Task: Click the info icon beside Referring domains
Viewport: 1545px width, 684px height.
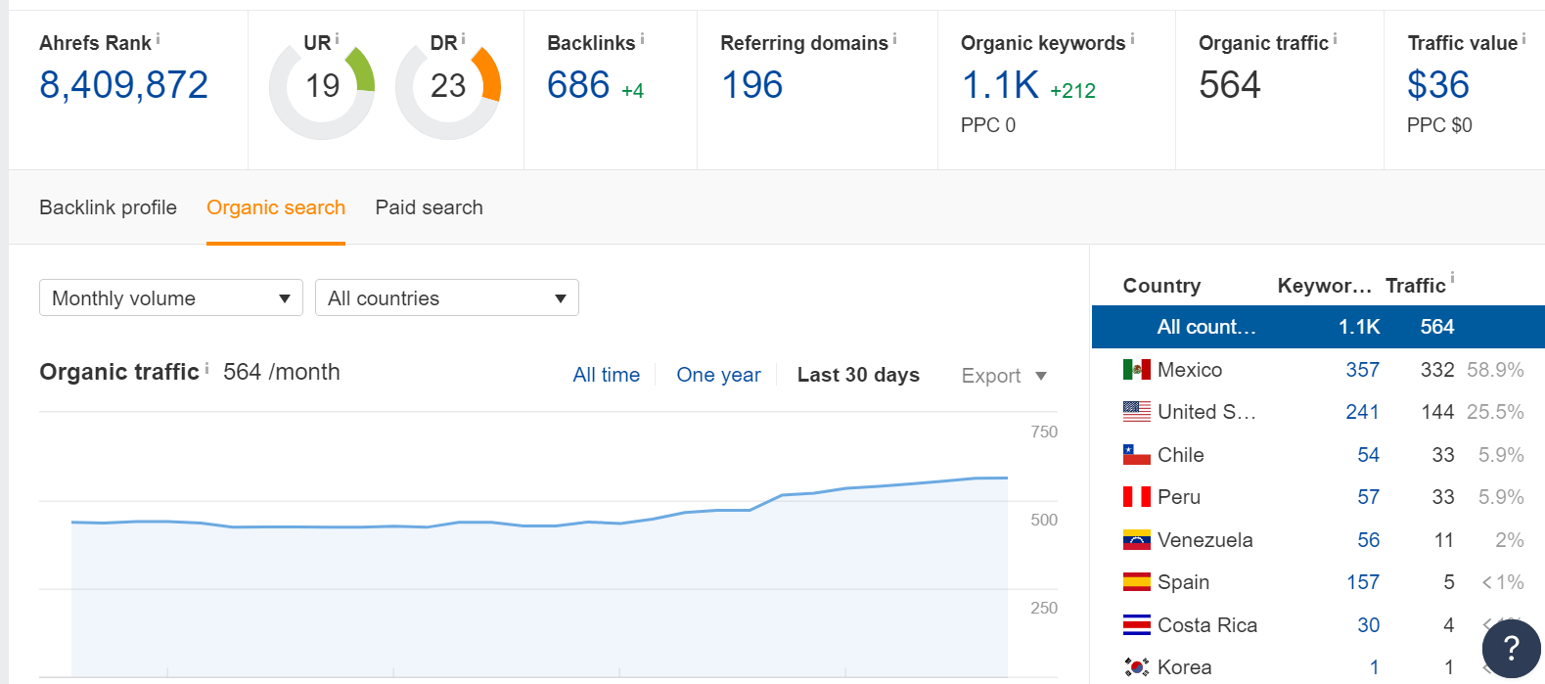Action: [x=894, y=39]
